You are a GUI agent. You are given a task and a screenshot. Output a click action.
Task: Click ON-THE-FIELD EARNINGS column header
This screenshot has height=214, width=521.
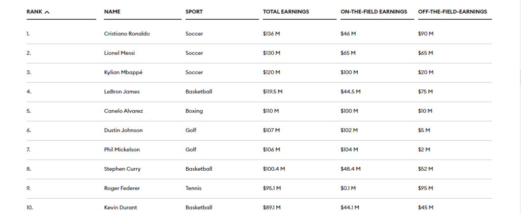(x=373, y=12)
